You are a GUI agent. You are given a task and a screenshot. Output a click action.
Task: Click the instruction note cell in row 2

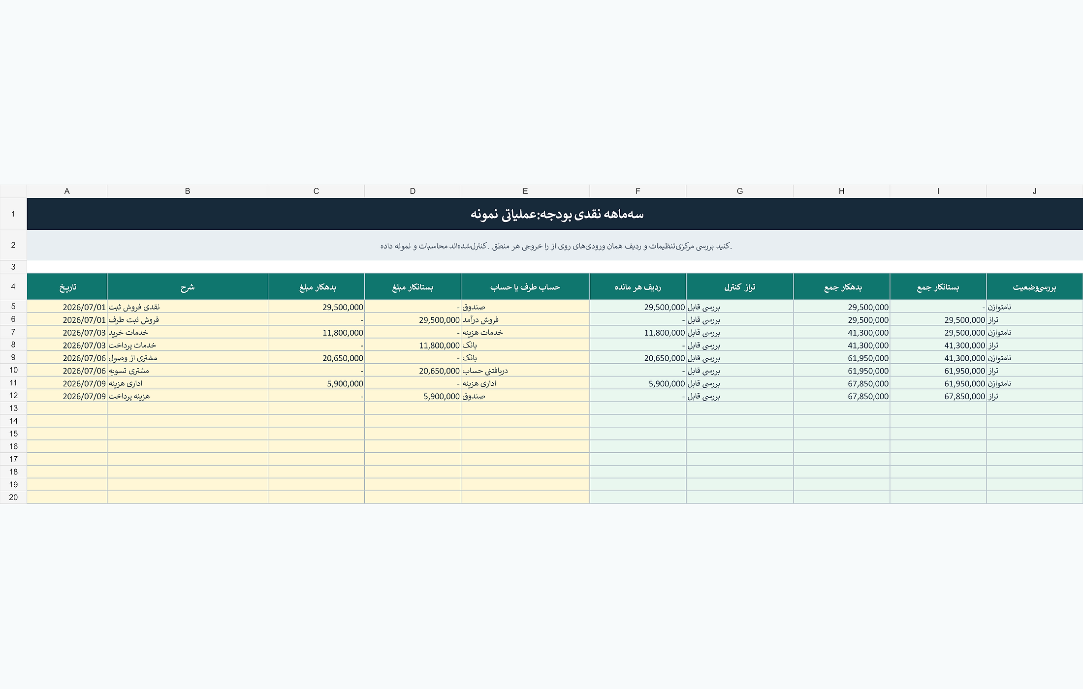(x=555, y=245)
